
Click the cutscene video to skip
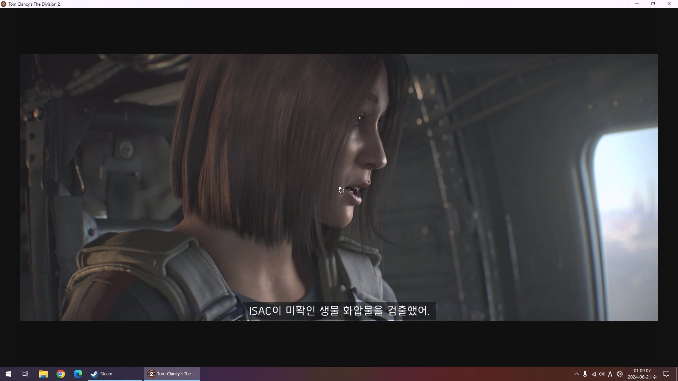339,187
